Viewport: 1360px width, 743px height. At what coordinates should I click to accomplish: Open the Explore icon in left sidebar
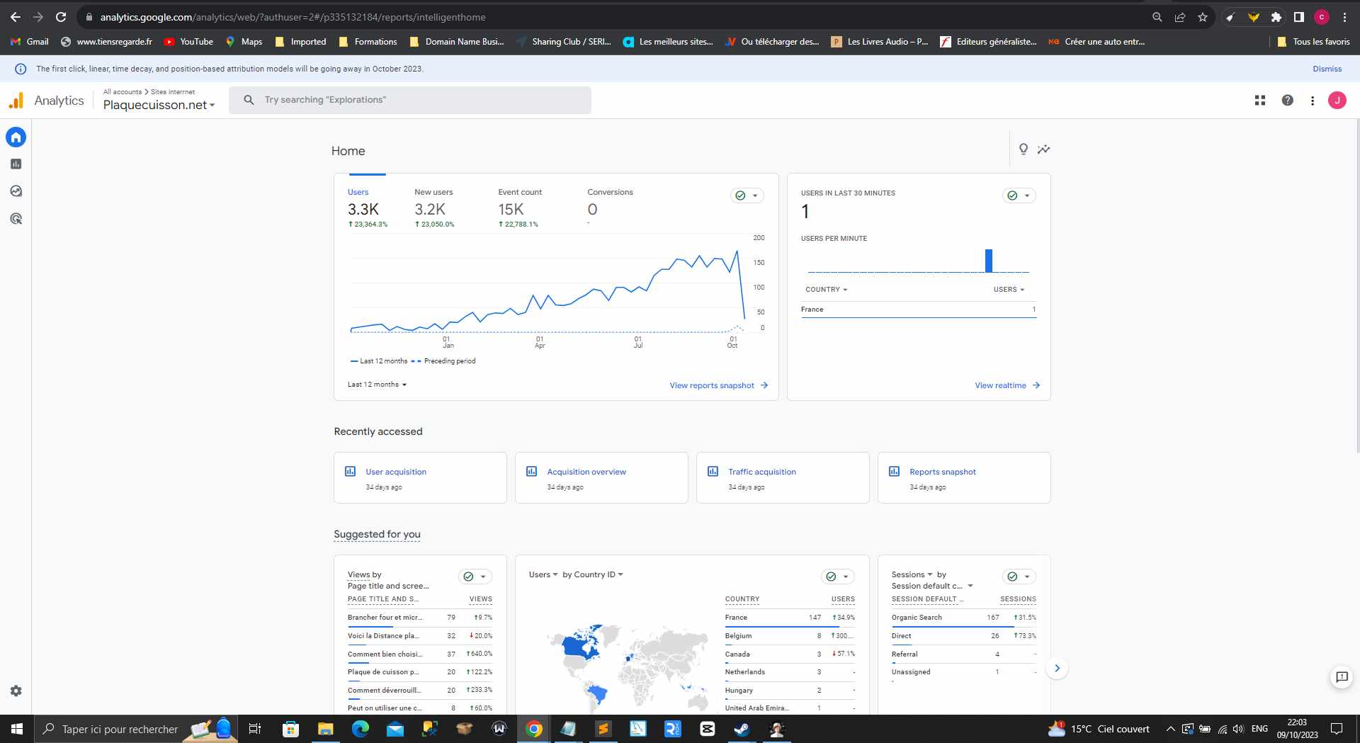click(16, 191)
